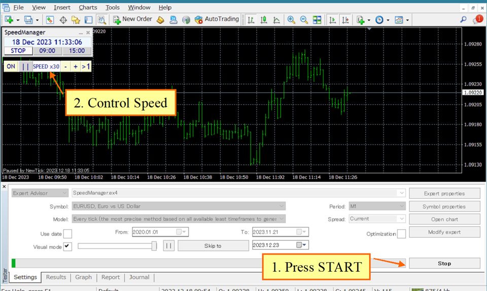Pause the tester next to Skip to
This screenshot has height=291, width=487.
click(168, 246)
